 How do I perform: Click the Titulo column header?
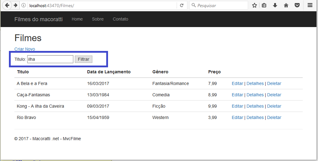23,72
